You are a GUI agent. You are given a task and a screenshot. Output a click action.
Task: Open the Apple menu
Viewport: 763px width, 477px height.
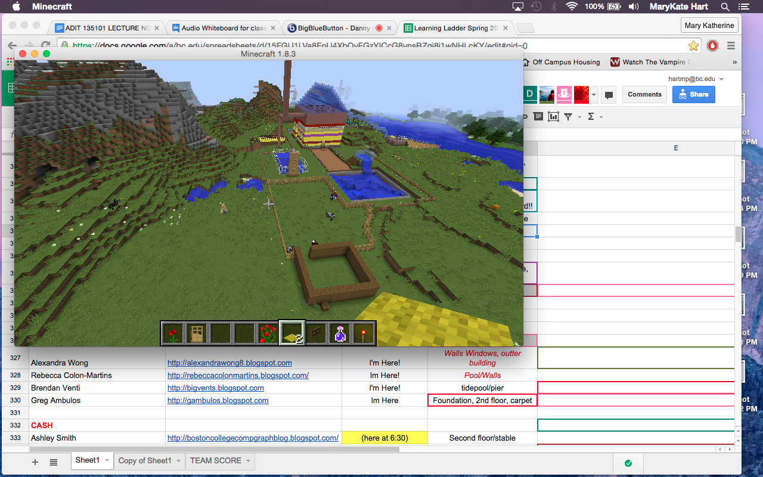(16, 7)
